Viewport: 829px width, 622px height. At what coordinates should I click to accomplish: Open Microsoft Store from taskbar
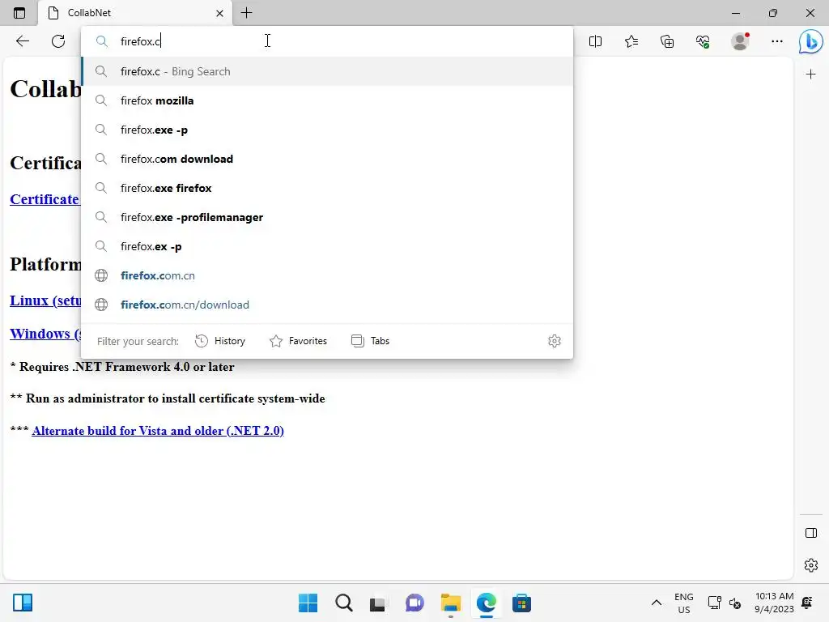point(521,603)
